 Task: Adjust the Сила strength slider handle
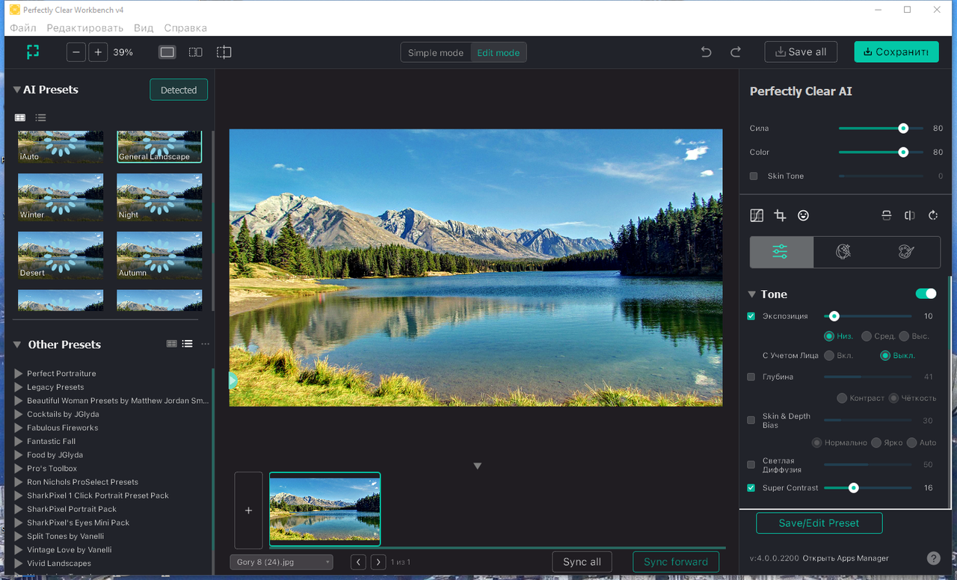903,129
